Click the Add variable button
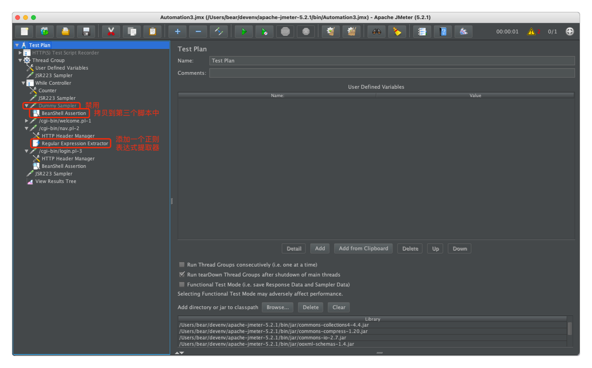 (x=320, y=248)
